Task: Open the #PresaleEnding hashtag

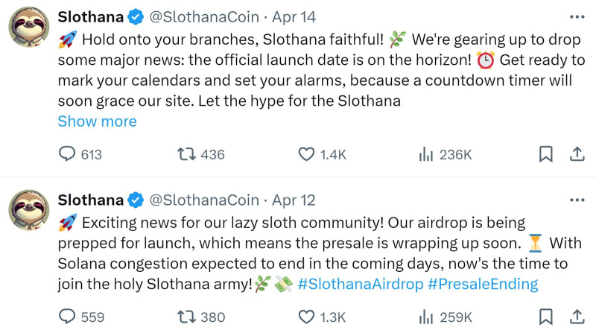Action: pyautogui.click(x=485, y=283)
